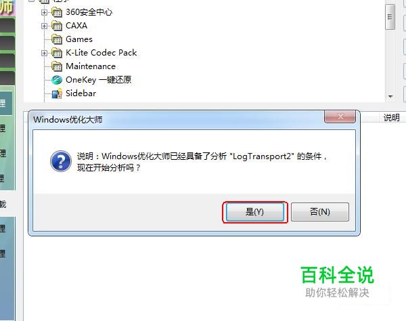406x321 pixels.
Task: Expand the 360安全中心 tree node
Action: (x=44, y=12)
